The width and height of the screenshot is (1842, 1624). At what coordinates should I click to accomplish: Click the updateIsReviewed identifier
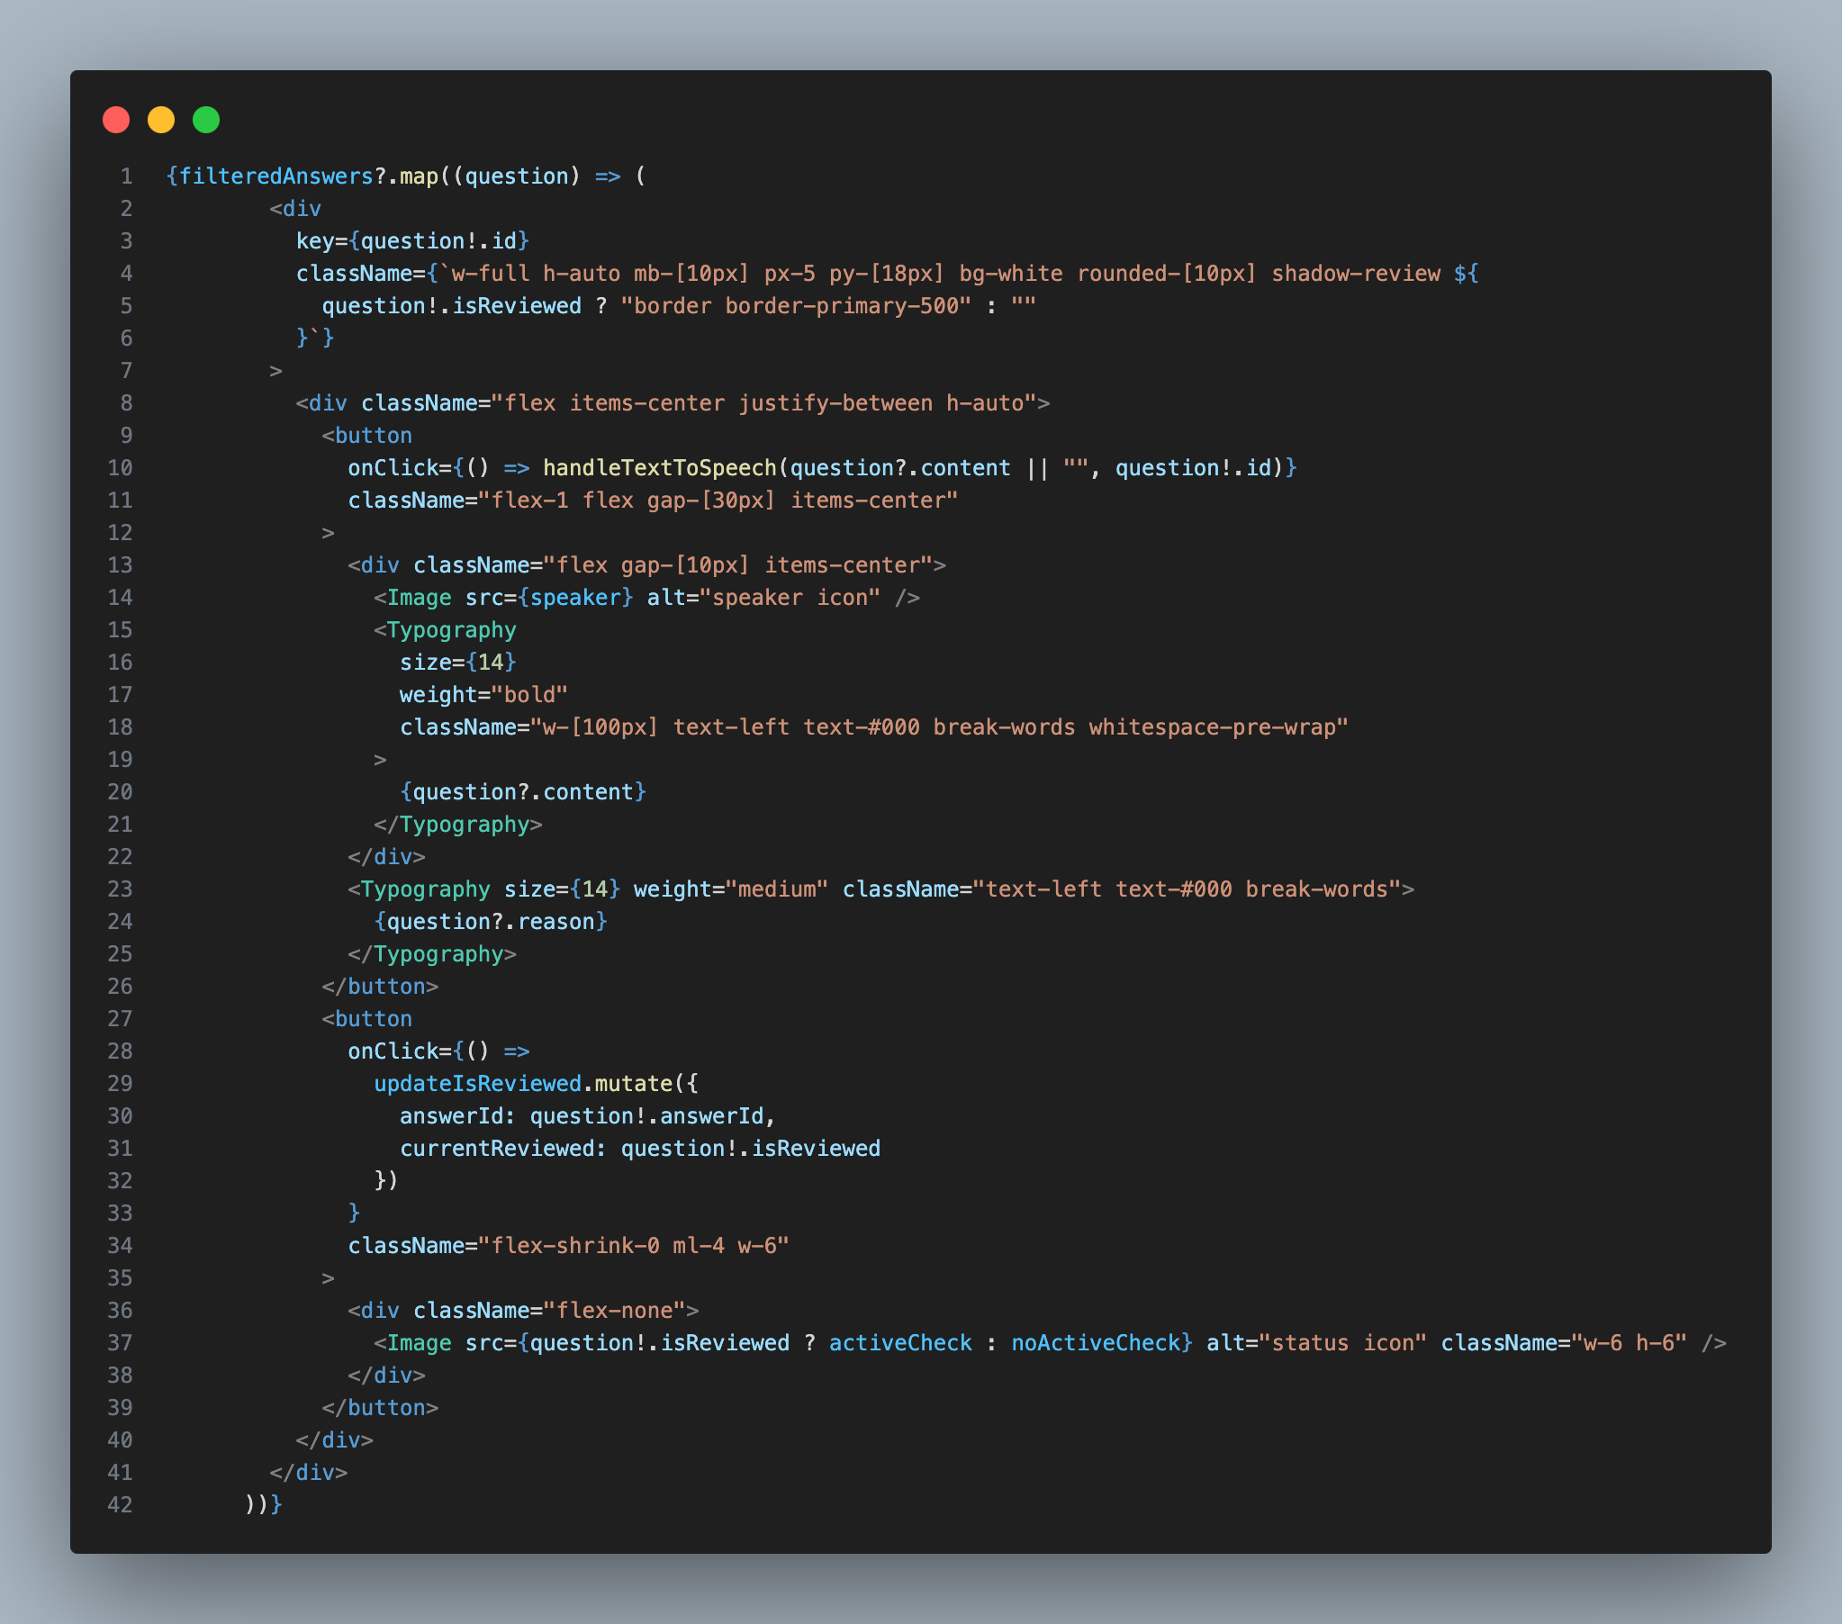(x=478, y=1083)
